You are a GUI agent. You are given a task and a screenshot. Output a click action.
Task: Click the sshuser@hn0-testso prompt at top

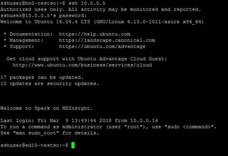33,3
